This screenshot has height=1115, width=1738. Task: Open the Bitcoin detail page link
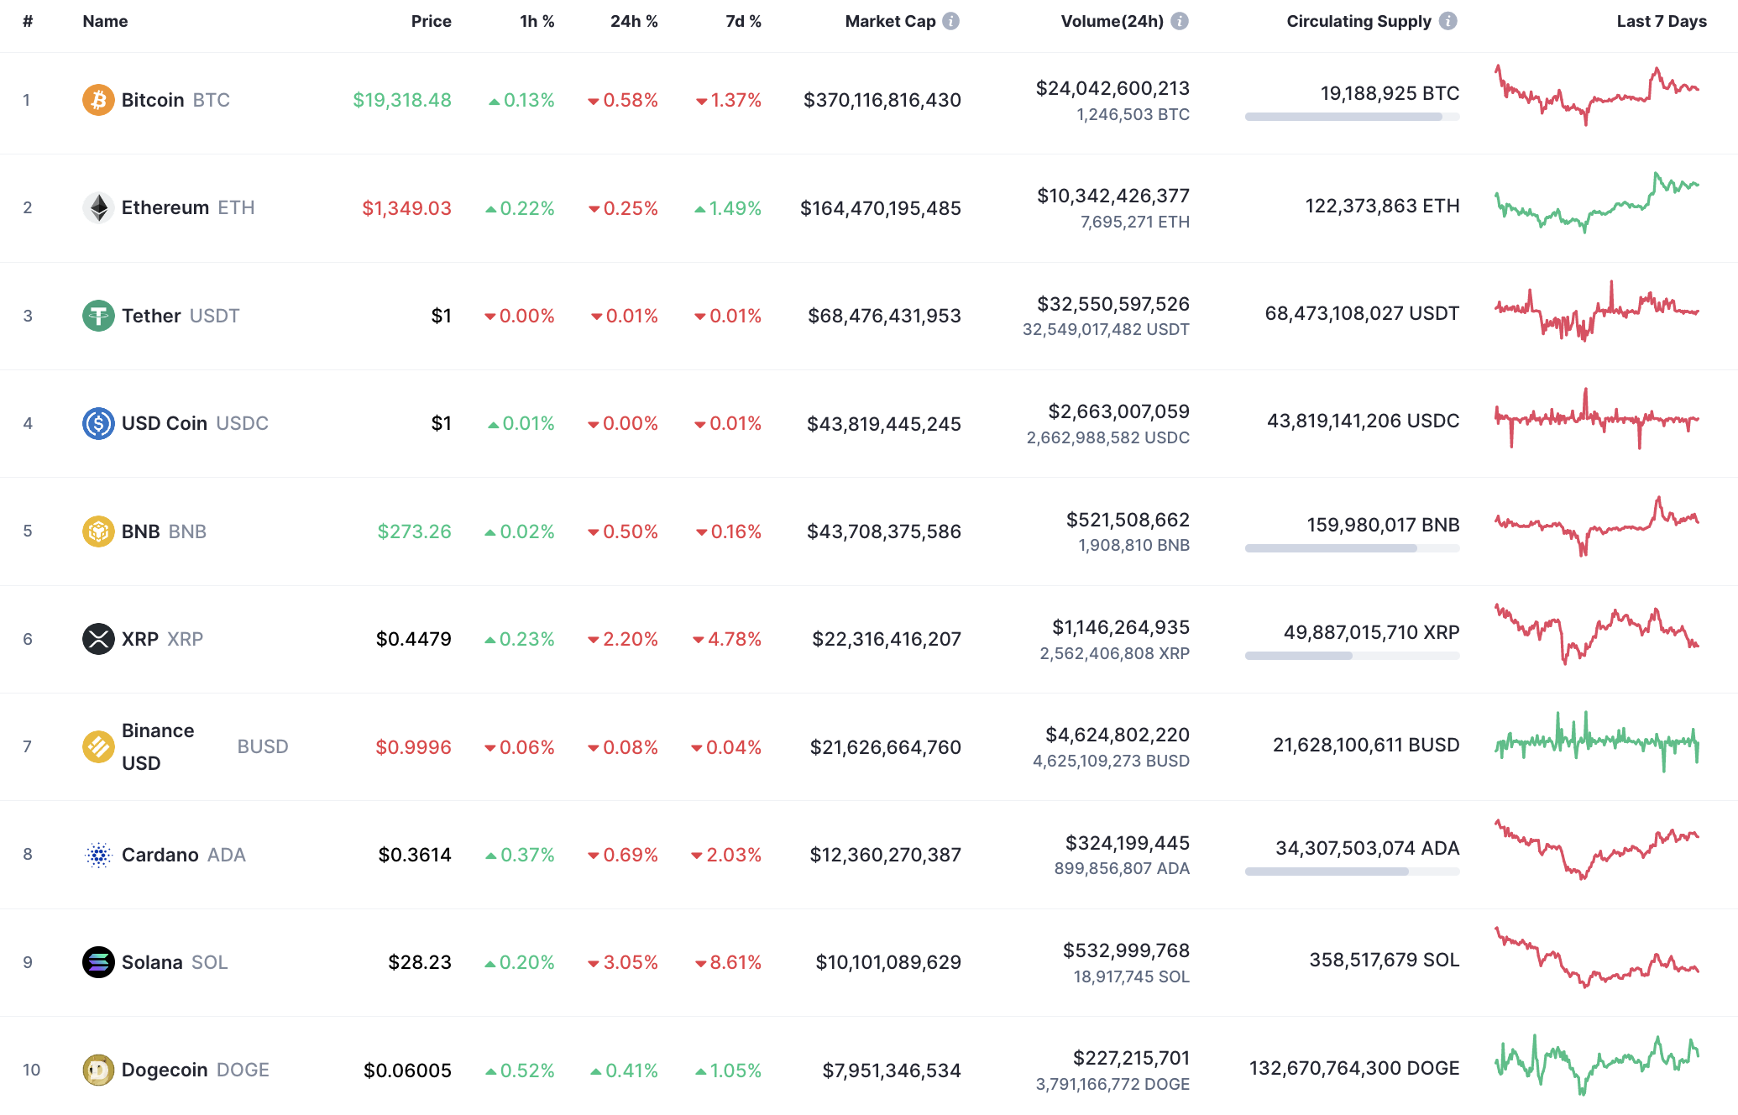[154, 100]
